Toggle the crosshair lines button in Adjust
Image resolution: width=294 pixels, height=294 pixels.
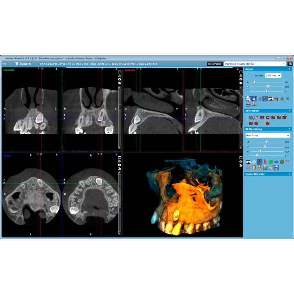pyautogui.click(x=265, y=98)
